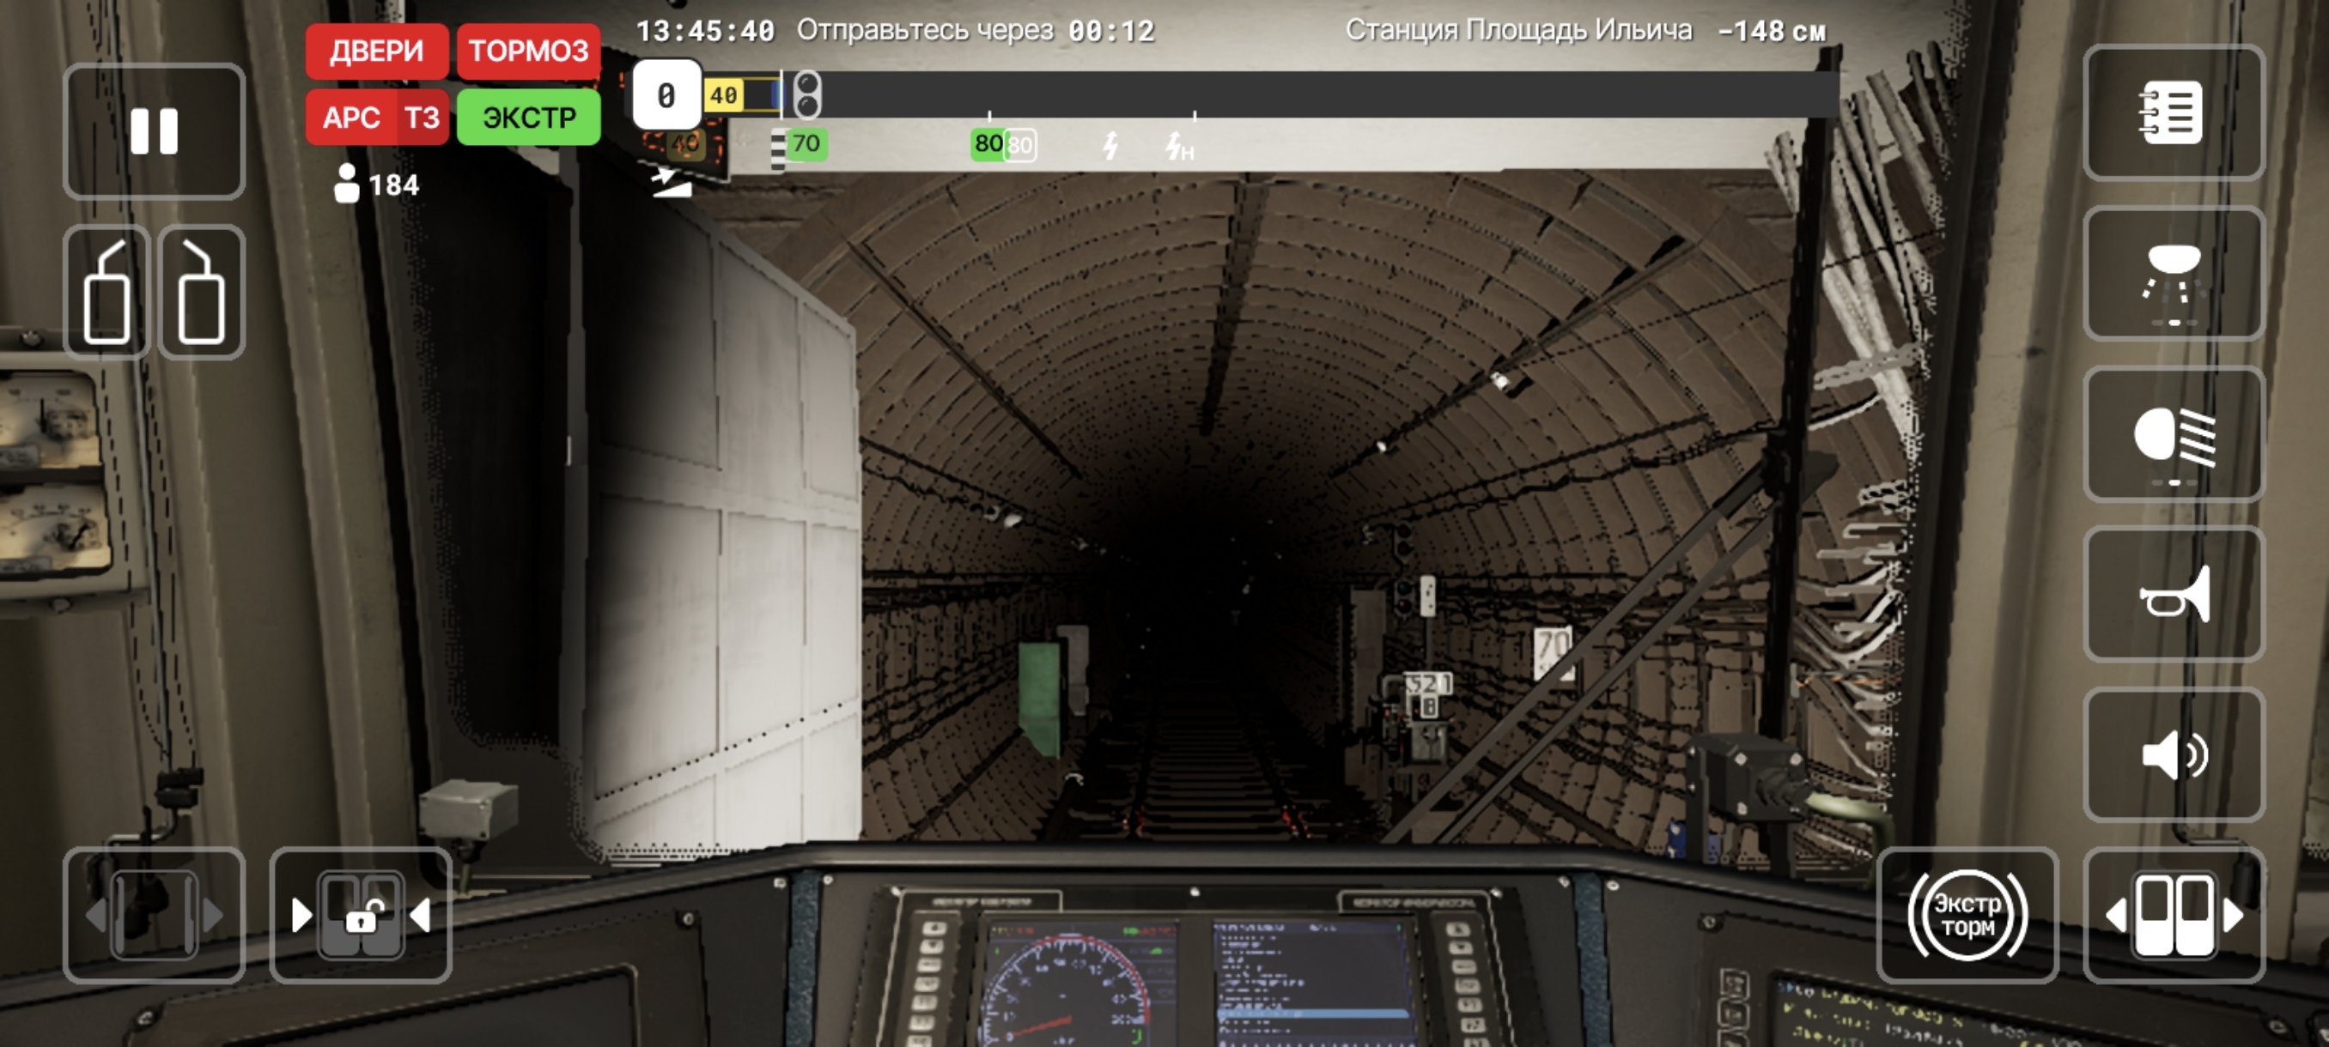Select the left mirror camera view
The image size is (2329, 1047).
coord(106,292)
